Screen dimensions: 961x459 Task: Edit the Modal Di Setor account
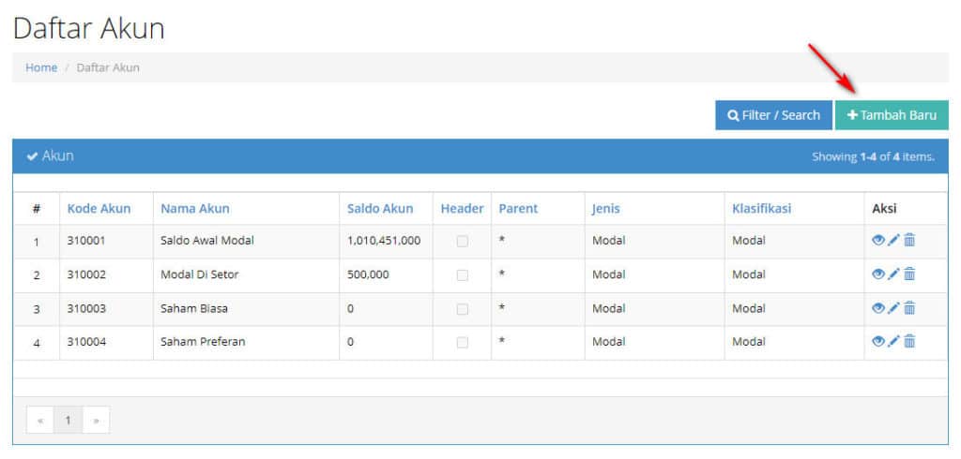coord(893,274)
